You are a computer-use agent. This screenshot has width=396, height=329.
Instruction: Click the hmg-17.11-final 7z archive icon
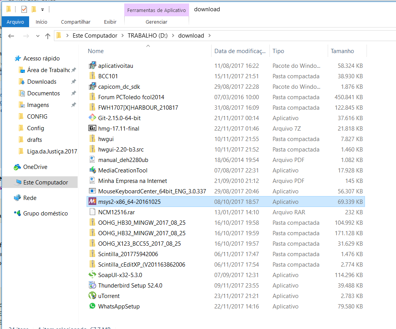pos(92,128)
